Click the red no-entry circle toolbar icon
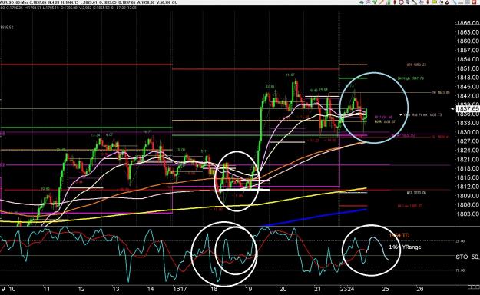Image resolution: width=480 pixels, height=295 pixels. [x=401, y=2]
